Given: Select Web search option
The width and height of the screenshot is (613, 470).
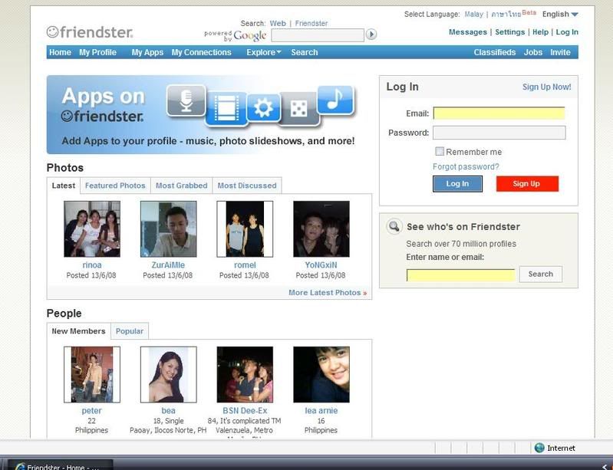Looking at the screenshot, I should coord(278,24).
